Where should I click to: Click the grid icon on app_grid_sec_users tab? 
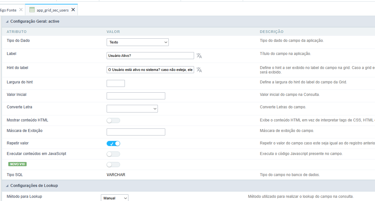[x=32, y=10]
